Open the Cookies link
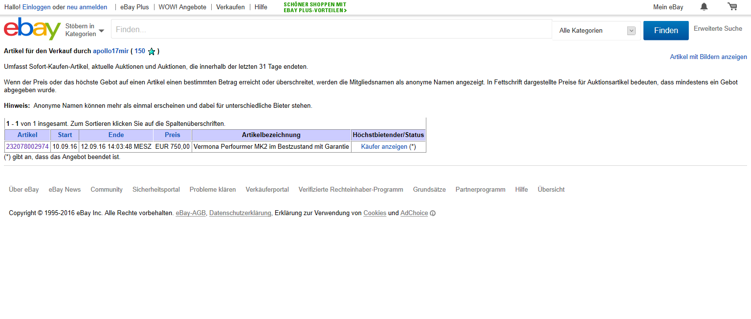This screenshot has height=319, width=751. click(375, 213)
